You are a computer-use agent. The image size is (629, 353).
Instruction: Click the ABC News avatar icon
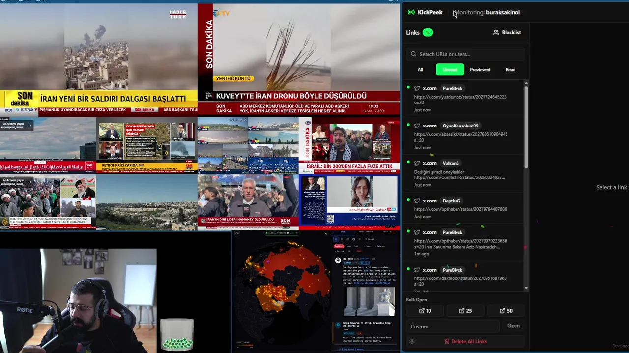coord(338,260)
